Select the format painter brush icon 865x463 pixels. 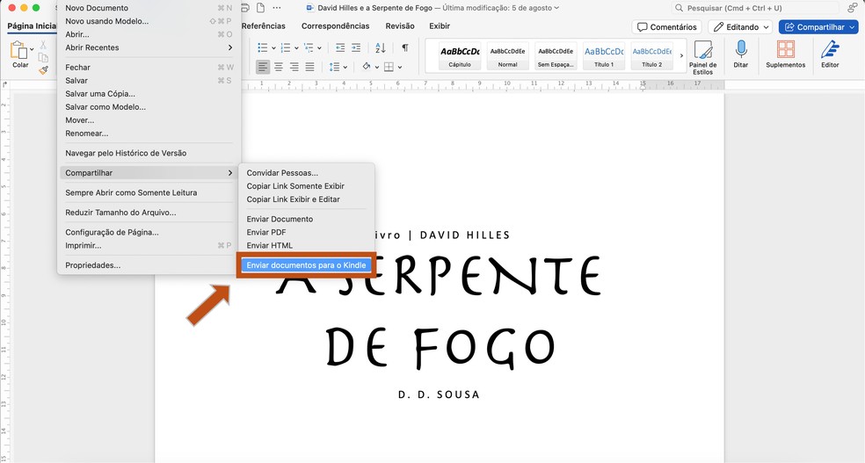43,69
